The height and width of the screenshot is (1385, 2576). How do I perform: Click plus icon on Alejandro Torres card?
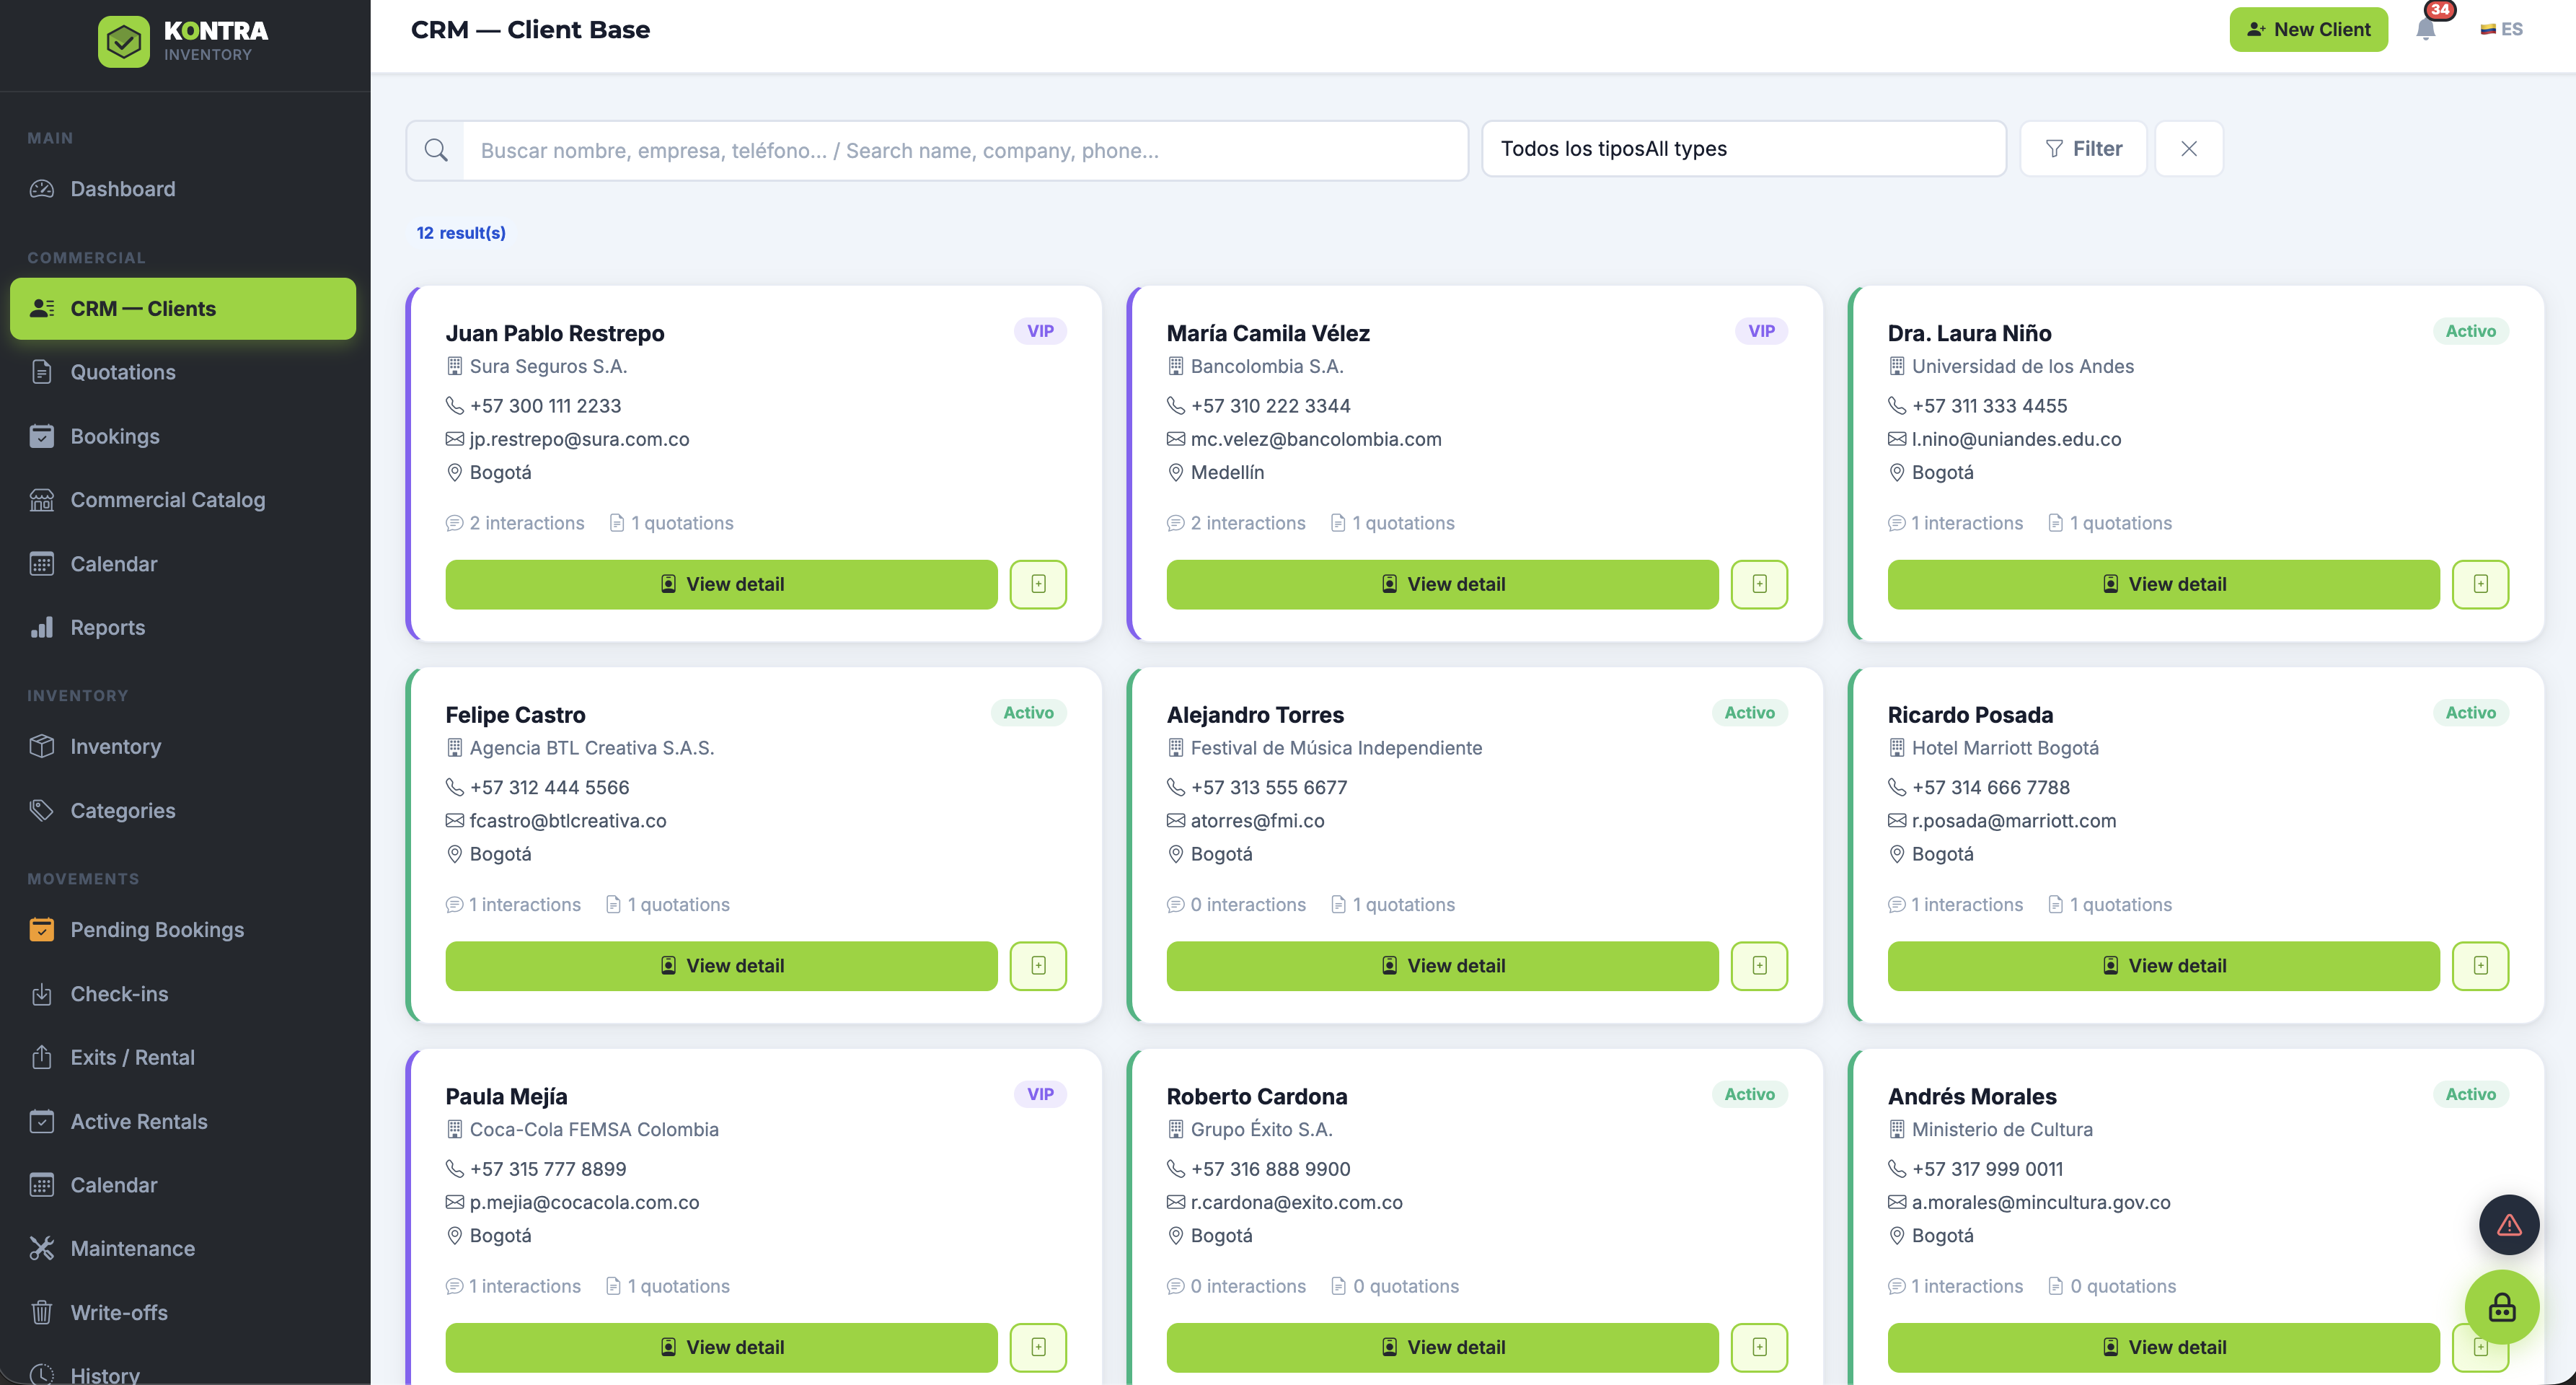click(1759, 965)
